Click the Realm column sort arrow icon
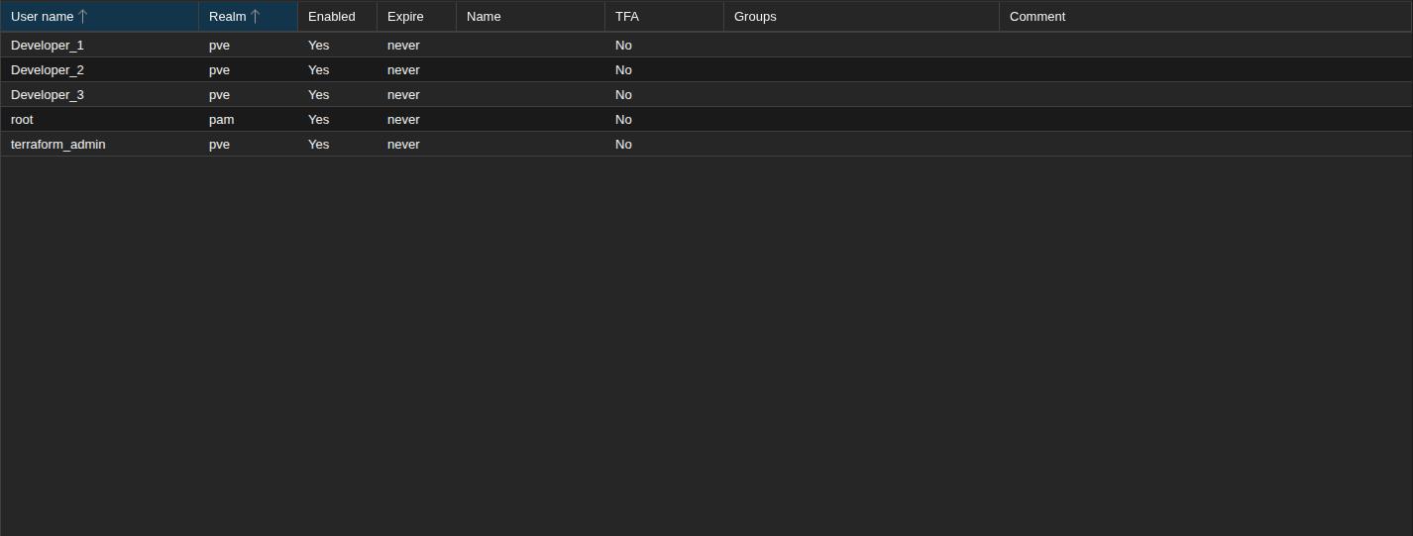 (x=255, y=16)
